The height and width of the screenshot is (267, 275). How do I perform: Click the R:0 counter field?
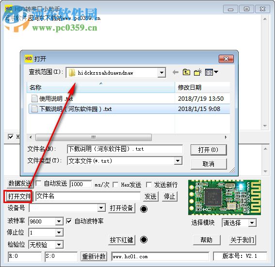point(25,256)
